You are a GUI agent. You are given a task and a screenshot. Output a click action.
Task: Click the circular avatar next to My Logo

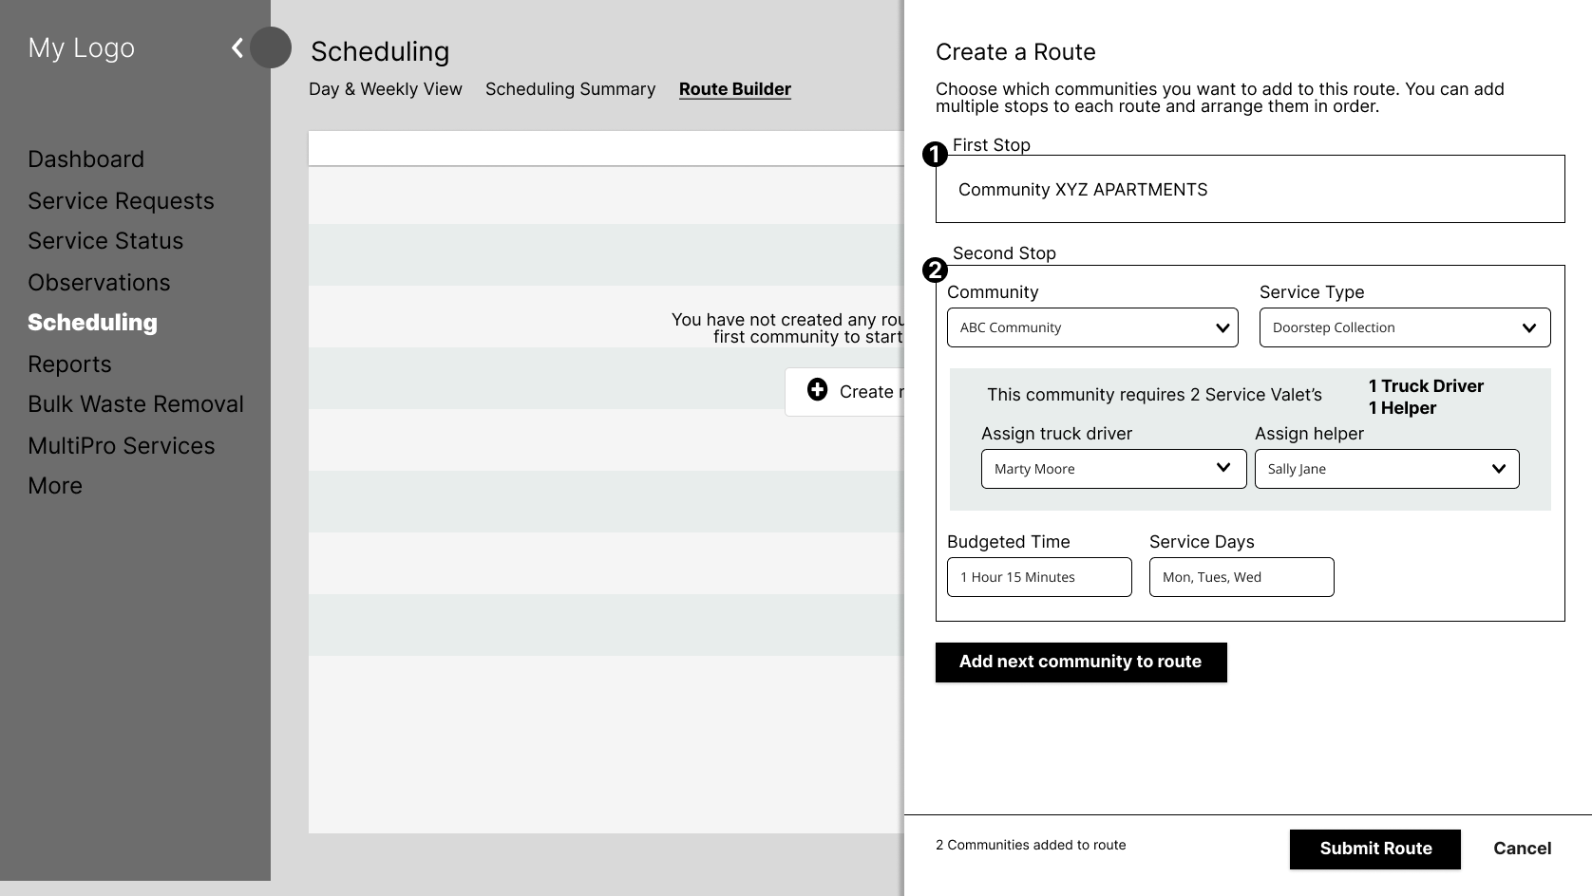coord(270,47)
